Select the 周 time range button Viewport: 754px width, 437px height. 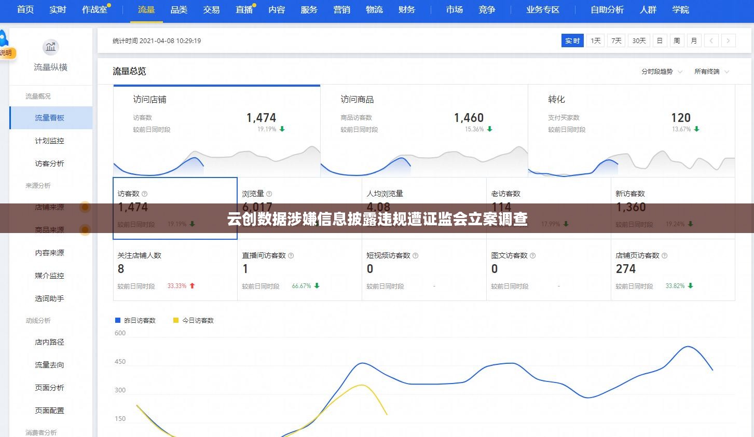[677, 40]
